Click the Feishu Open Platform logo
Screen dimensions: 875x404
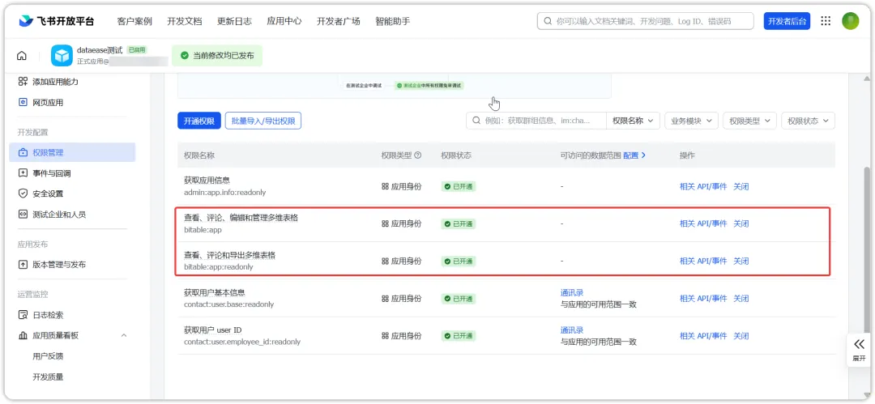(57, 21)
